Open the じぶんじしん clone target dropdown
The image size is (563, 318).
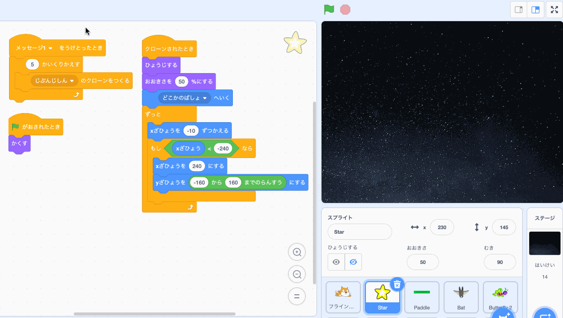(x=72, y=81)
